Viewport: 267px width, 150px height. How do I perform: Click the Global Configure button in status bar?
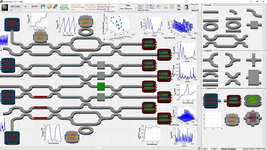coord(228,148)
